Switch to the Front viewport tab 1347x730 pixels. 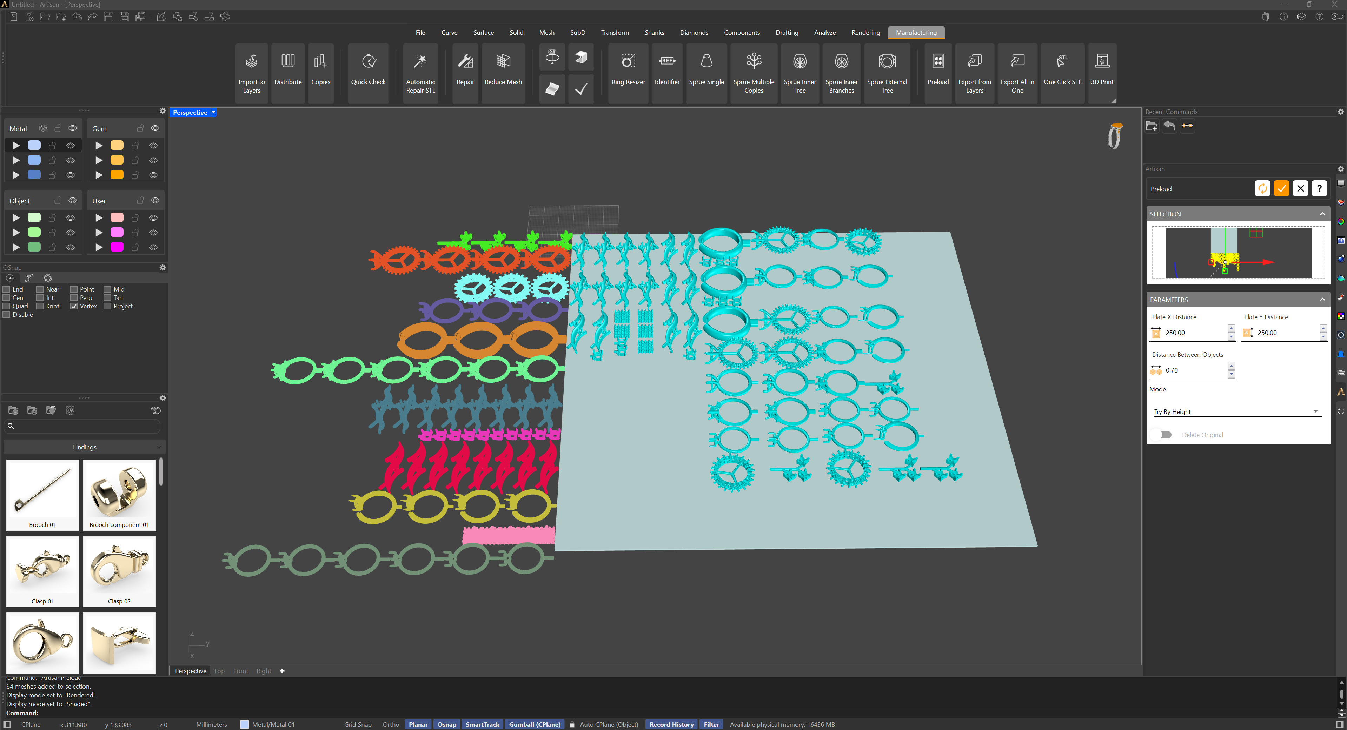pyautogui.click(x=240, y=671)
